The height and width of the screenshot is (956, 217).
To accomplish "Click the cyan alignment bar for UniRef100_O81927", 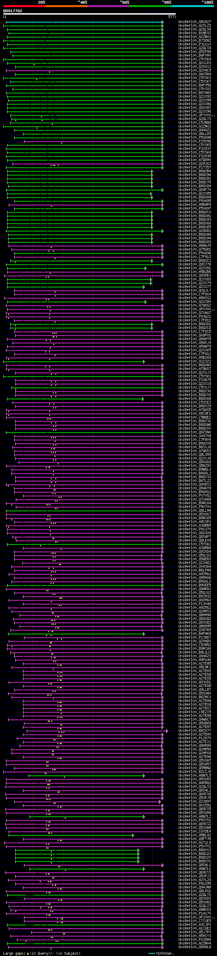I will (84, 22).
